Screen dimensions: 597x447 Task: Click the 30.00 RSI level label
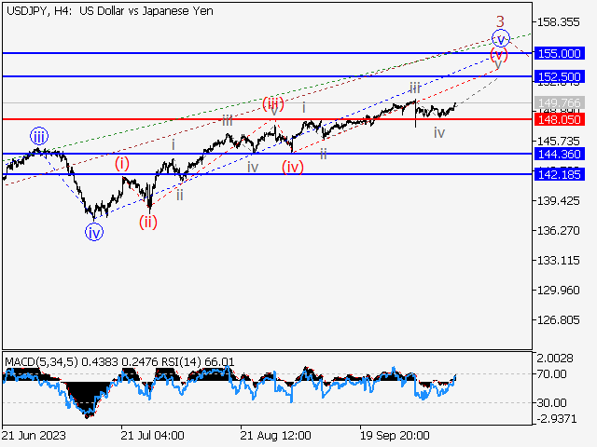pyautogui.click(x=551, y=402)
